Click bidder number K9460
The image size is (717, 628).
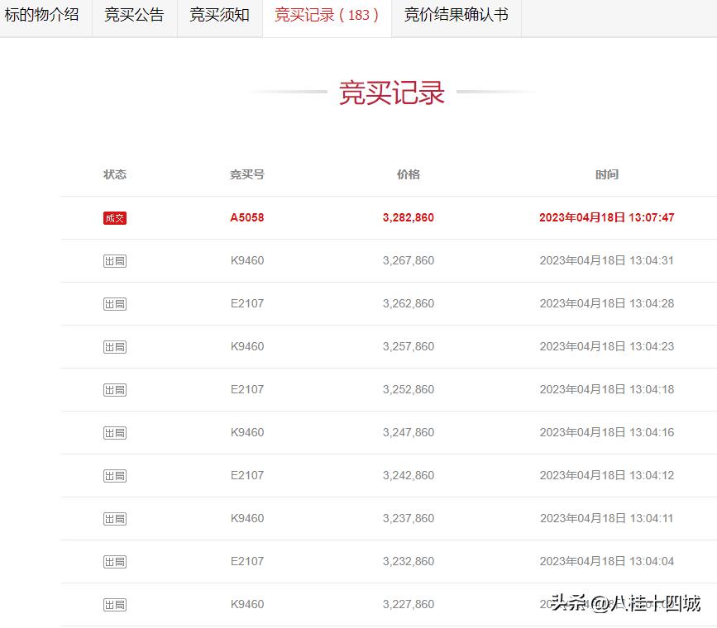coord(246,260)
